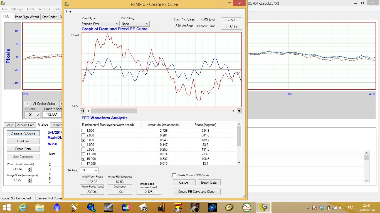380x213 pixels.
Task: Increase the Worm Period spinner value
Action: pos(30,168)
